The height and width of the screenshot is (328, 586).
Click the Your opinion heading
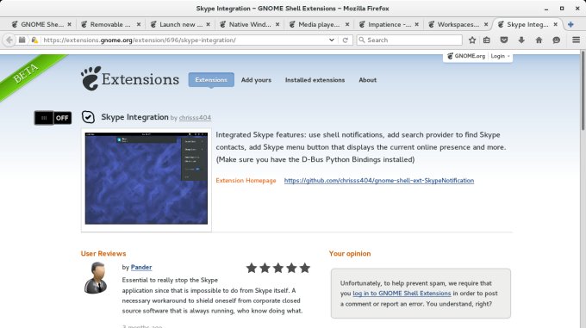350,253
